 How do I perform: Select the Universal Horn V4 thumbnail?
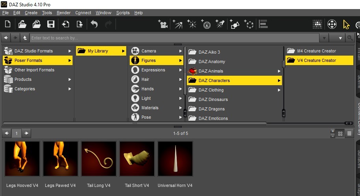tap(175, 159)
